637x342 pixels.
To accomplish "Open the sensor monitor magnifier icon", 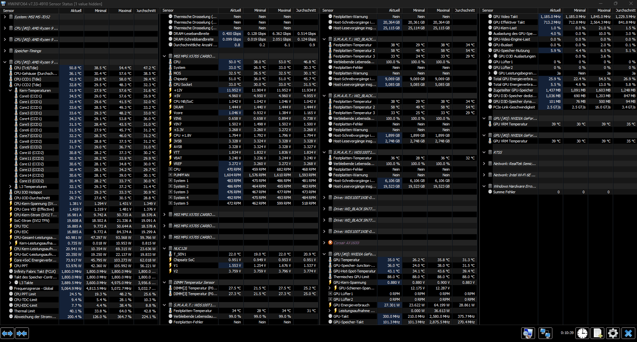I will point(528,333).
